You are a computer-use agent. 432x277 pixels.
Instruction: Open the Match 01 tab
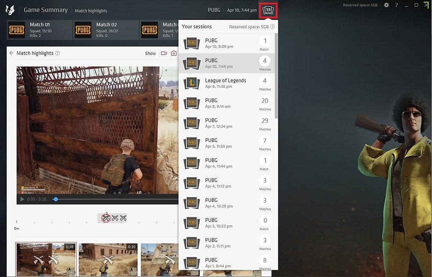39,30
